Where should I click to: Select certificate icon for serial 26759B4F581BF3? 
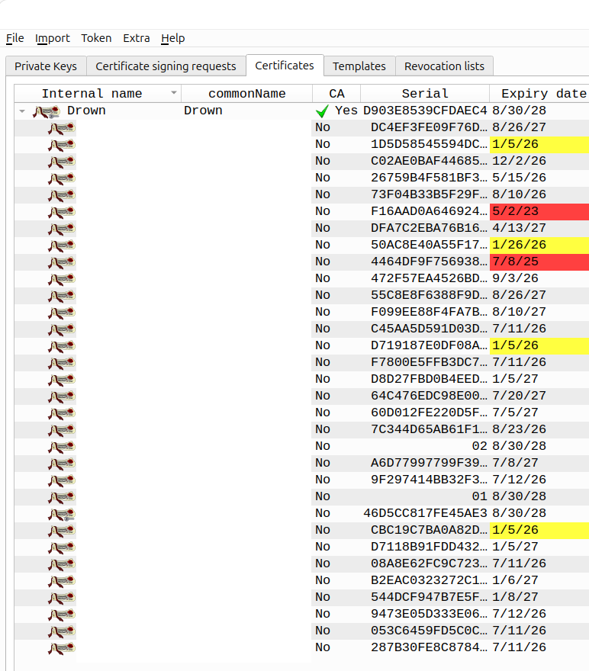click(62, 178)
